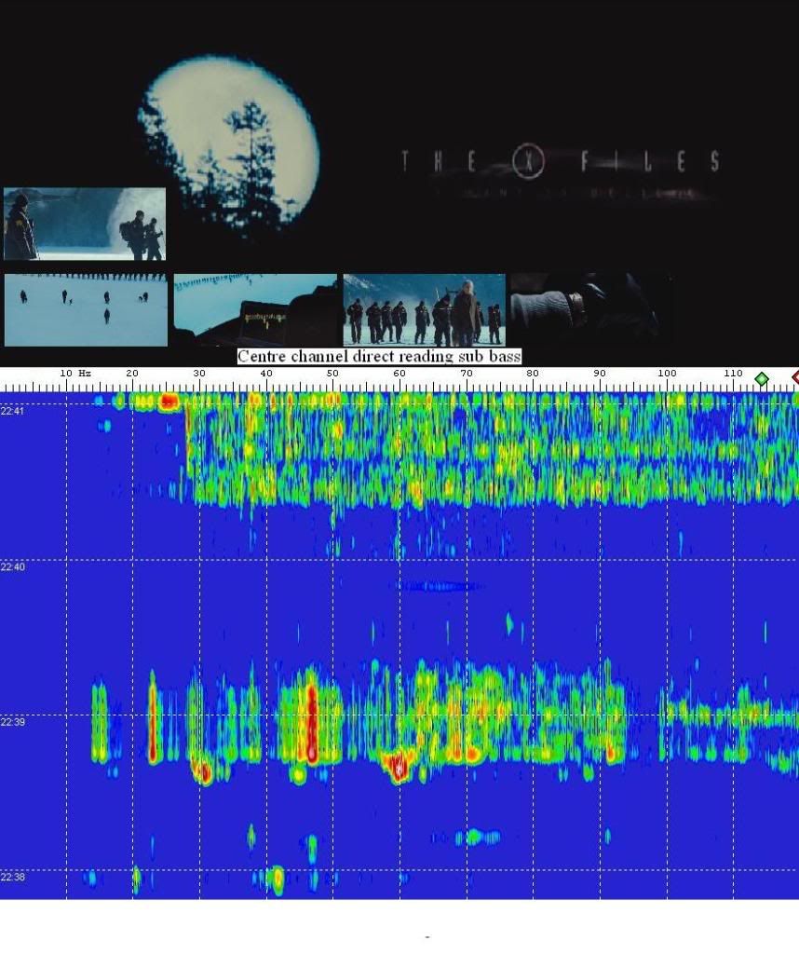Click the 60 mark on frequency ruler
This screenshot has width=799, height=954.
tap(399, 374)
